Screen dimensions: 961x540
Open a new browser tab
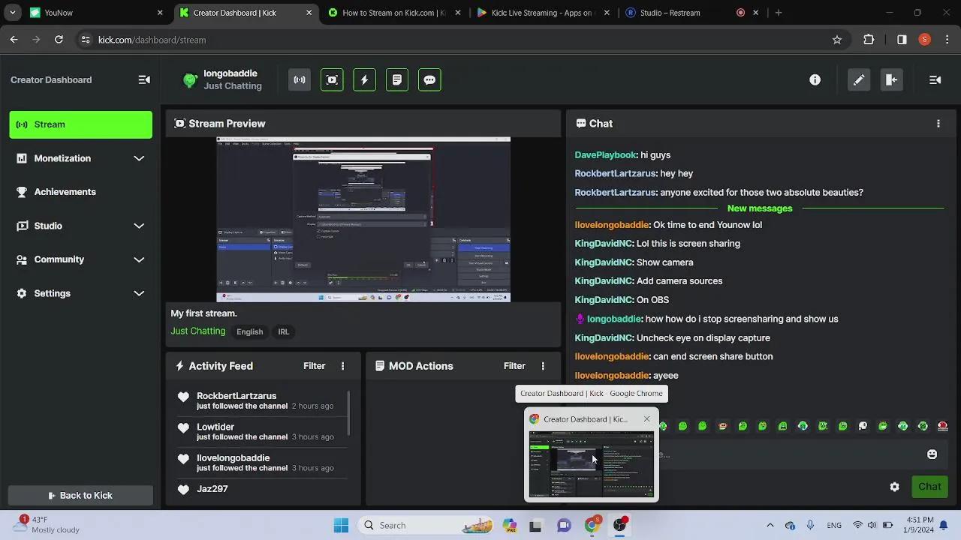click(779, 13)
